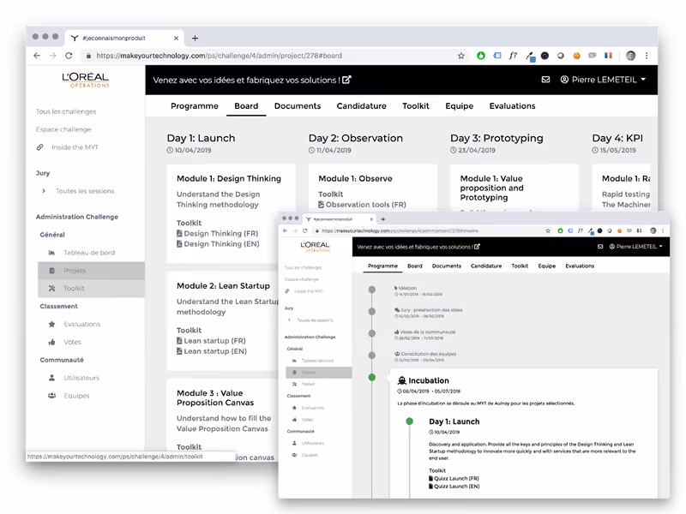Open the Toolkit tab in the rear window
The height and width of the screenshot is (514, 686).
point(416,106)
